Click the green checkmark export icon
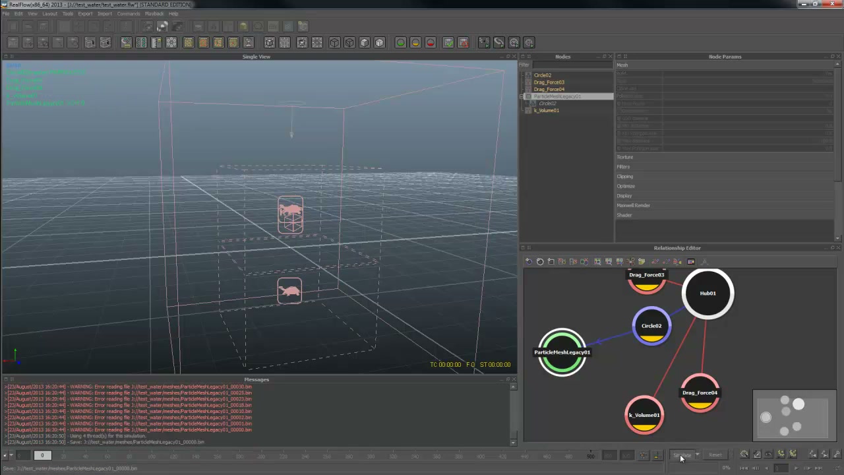Screen dimensions: 844x475 pyautogui.click(x=448, y=43)
